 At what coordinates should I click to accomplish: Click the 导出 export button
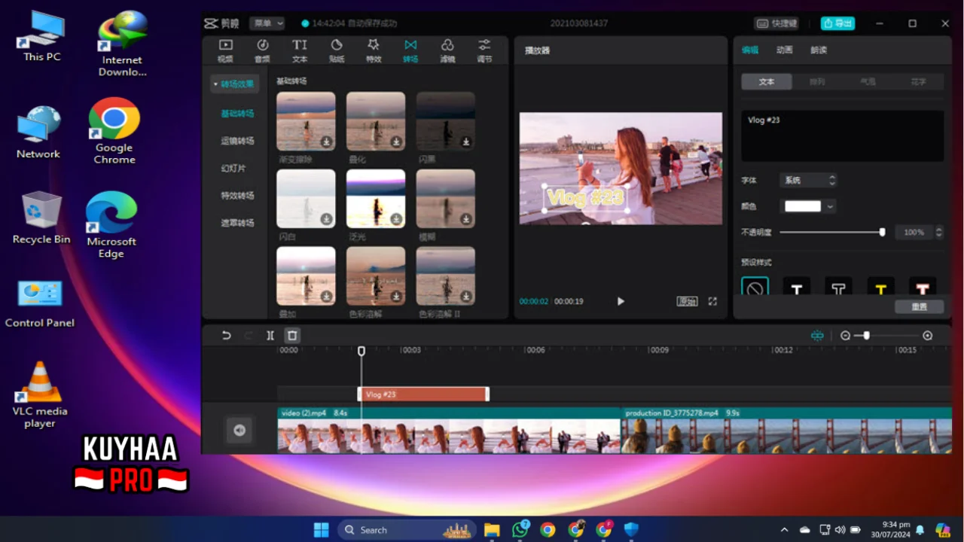point(837,23)
